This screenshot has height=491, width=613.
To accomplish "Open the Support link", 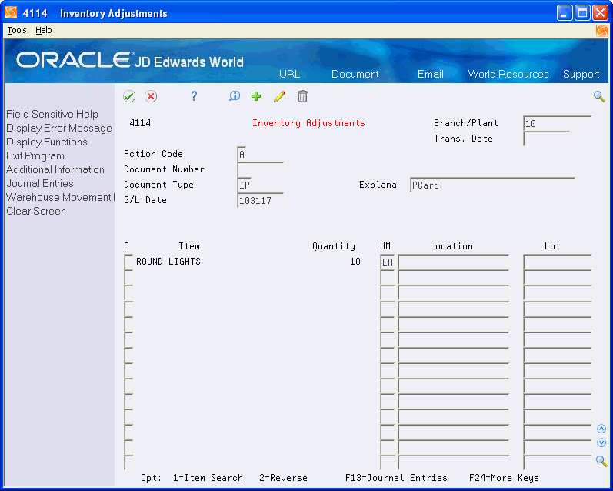I will point(581,74).
